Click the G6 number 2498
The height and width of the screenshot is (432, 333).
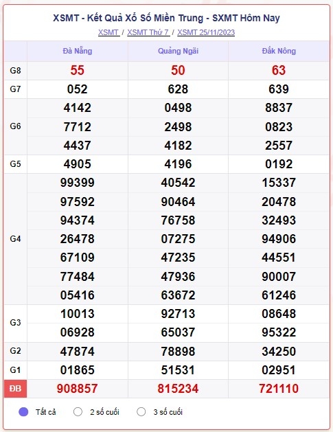pos(178,127)
